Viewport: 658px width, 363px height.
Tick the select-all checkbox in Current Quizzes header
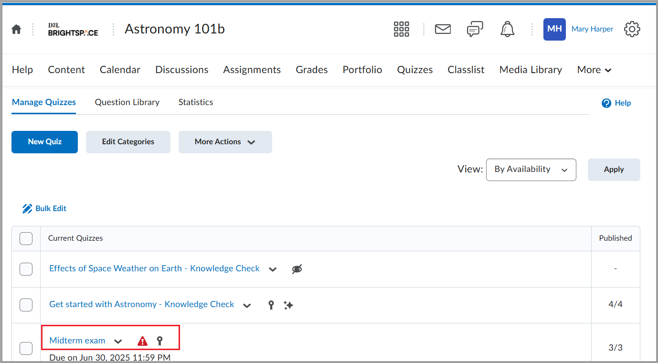click(x=26, y=238)
